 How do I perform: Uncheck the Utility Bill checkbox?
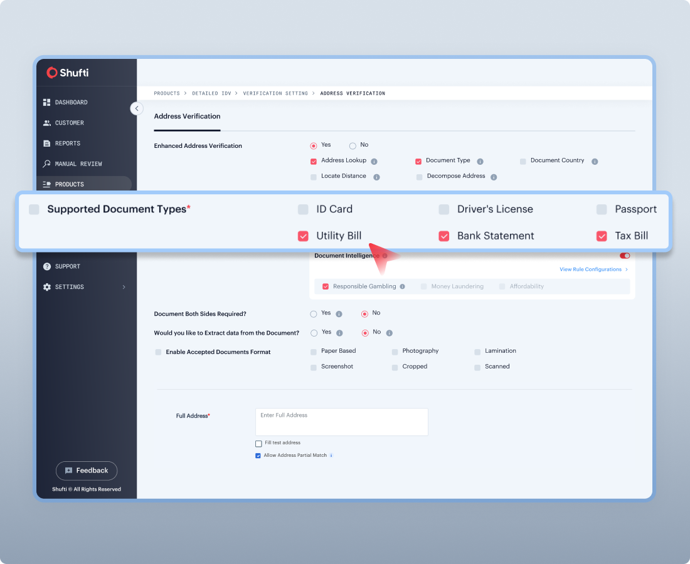(x=303, y=236)
